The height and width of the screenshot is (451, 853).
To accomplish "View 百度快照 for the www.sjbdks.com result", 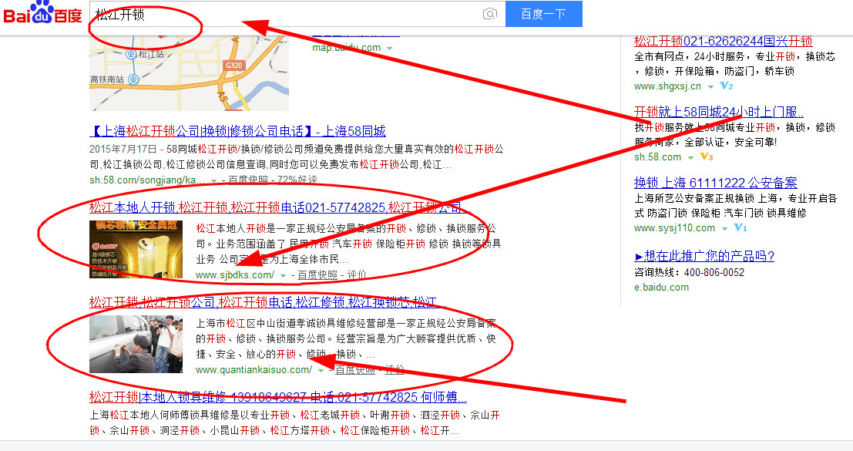I will tap(317, 275).
